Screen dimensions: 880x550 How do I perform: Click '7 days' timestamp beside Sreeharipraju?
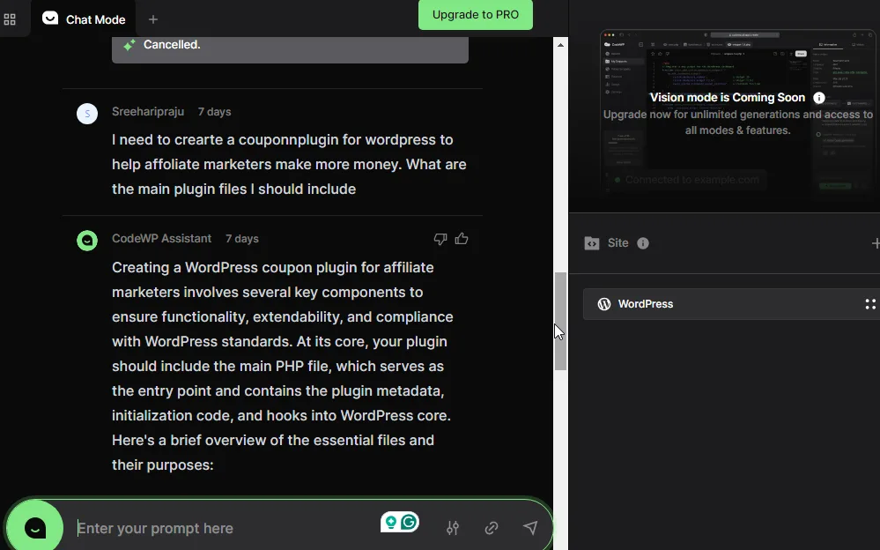click(x=214, y=112)
